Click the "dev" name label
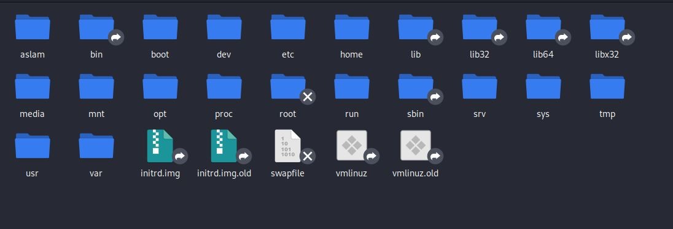Screen dimensions: 673x229 (224, 54)
